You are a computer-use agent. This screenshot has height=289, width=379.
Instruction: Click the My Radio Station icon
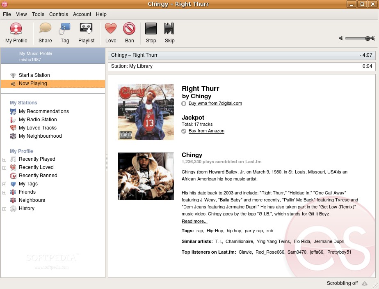(x=13, y=120)
